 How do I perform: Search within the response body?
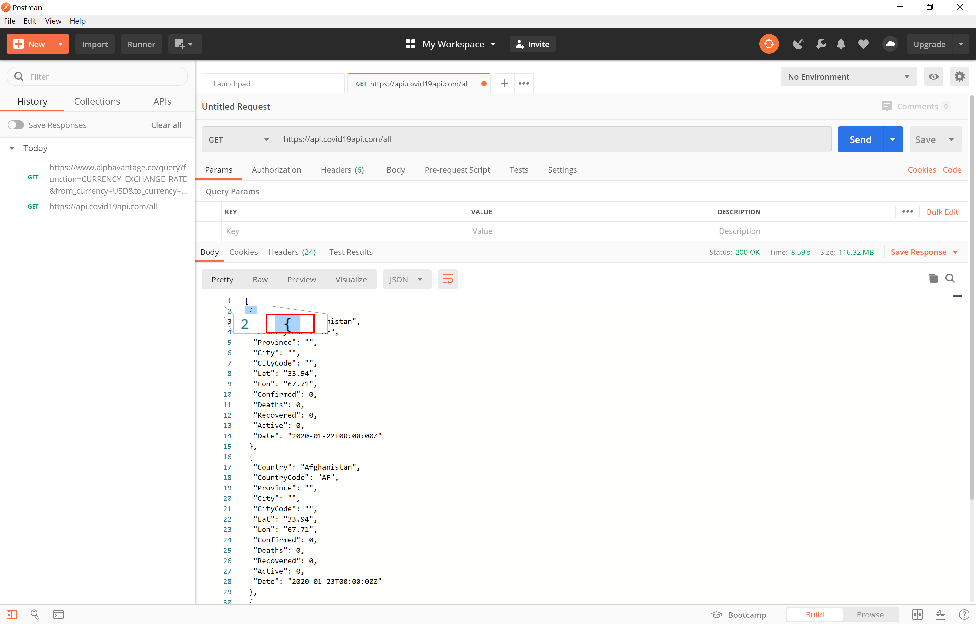coord(950,279)
